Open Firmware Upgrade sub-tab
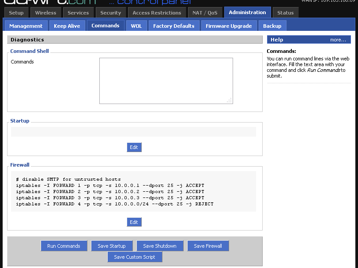 (229, 26)
